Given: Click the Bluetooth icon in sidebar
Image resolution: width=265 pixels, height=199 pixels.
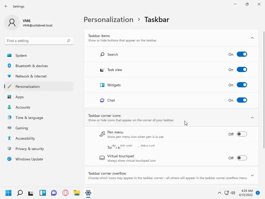Looking at the screenshot, I should [x=9, y=66].
